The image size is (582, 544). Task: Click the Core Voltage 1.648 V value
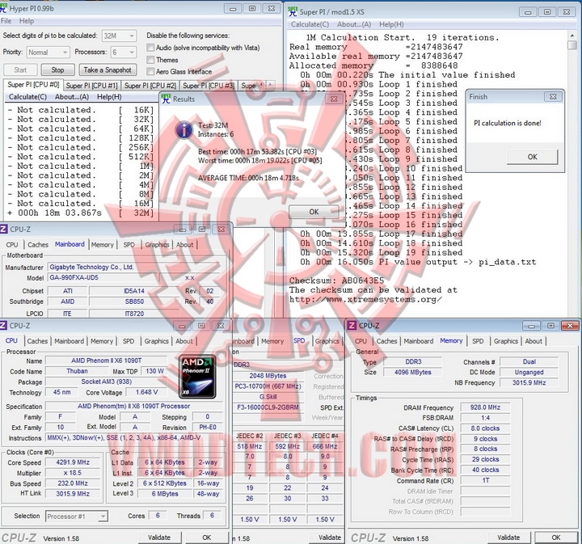tap(146, 392)
